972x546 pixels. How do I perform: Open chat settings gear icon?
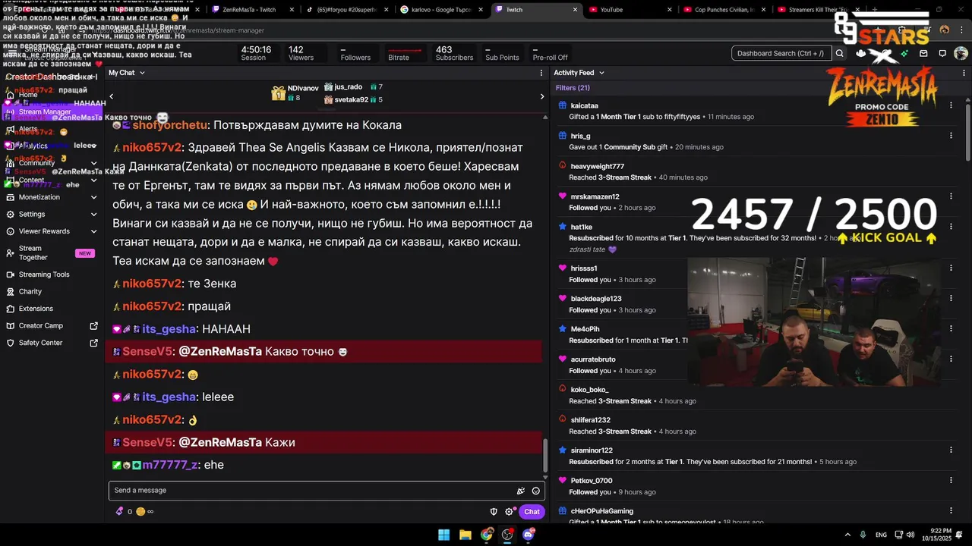coord(510,512)
